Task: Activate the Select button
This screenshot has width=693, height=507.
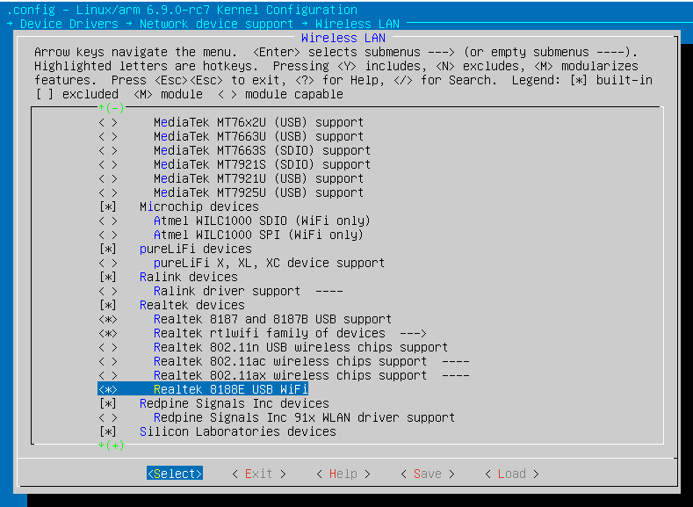Action: [175, 474]
